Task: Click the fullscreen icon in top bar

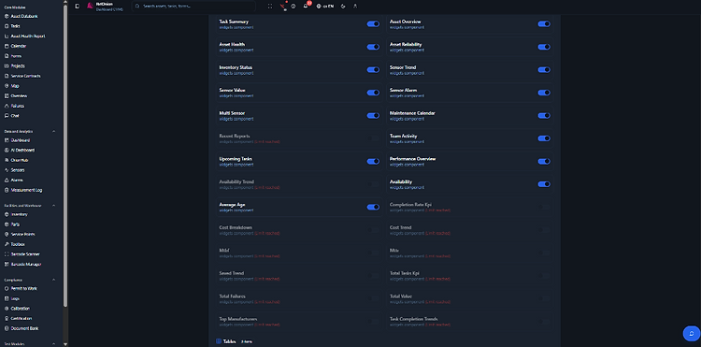Action: pos(270,7)
